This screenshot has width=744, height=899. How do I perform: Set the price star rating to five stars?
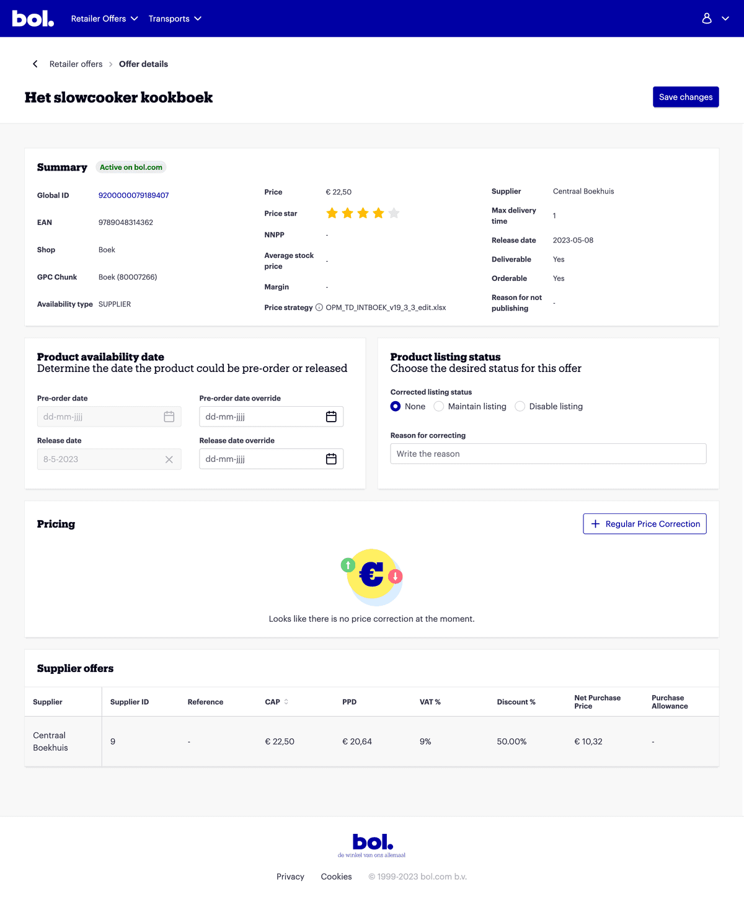[394, 213]
